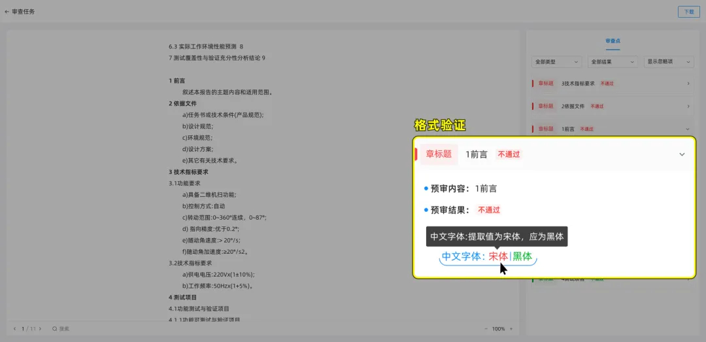The width and height of the screenshot is (706, 342).
Task: Click the 下载 download button
Action: [x=688, y=12]
